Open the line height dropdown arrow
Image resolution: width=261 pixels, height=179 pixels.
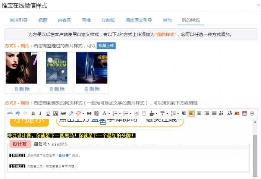pyautogui.click(x=178, y=114)
